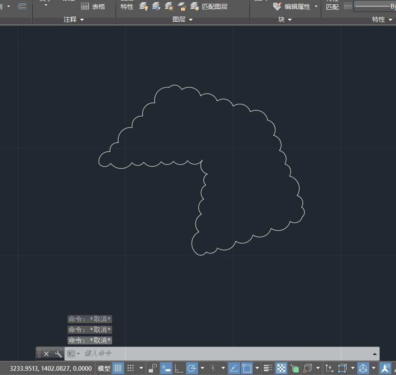396x375 pixels.
Task: Select the layer isolate tool
Action: (156, 6)
